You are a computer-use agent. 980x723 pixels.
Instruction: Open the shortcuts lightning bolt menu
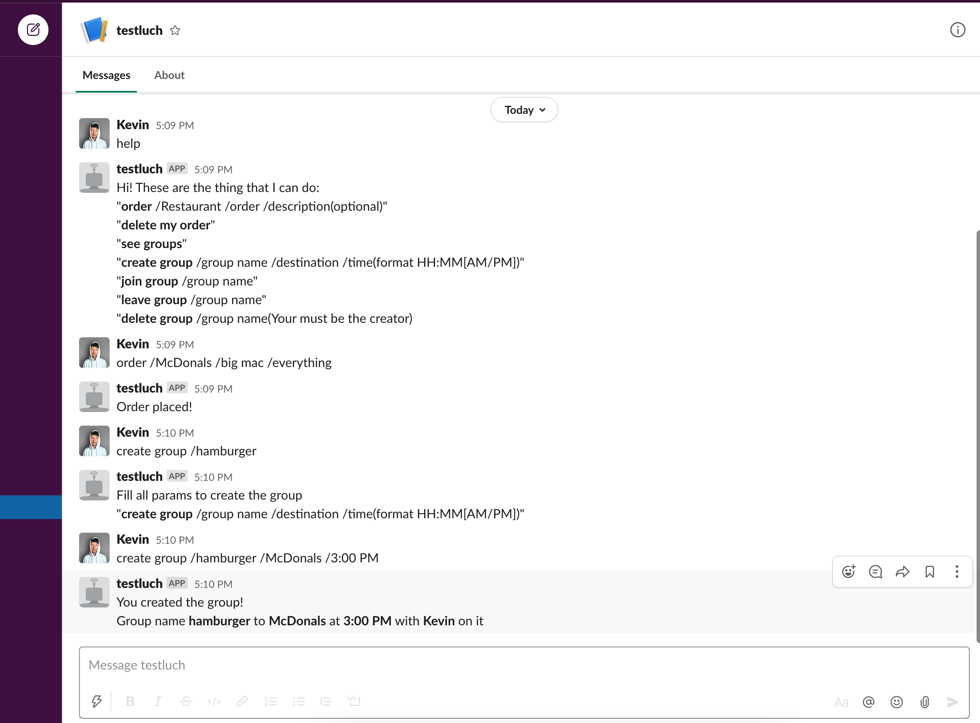pyautogui.click(x=97, y=701)
